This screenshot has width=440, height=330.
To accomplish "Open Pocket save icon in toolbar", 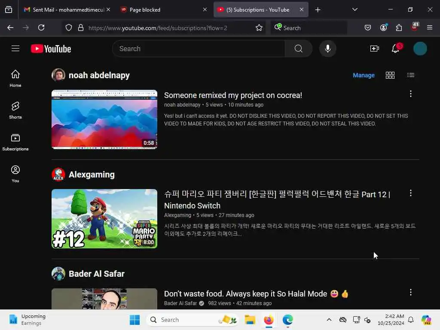I will click(x=368, y=27).
